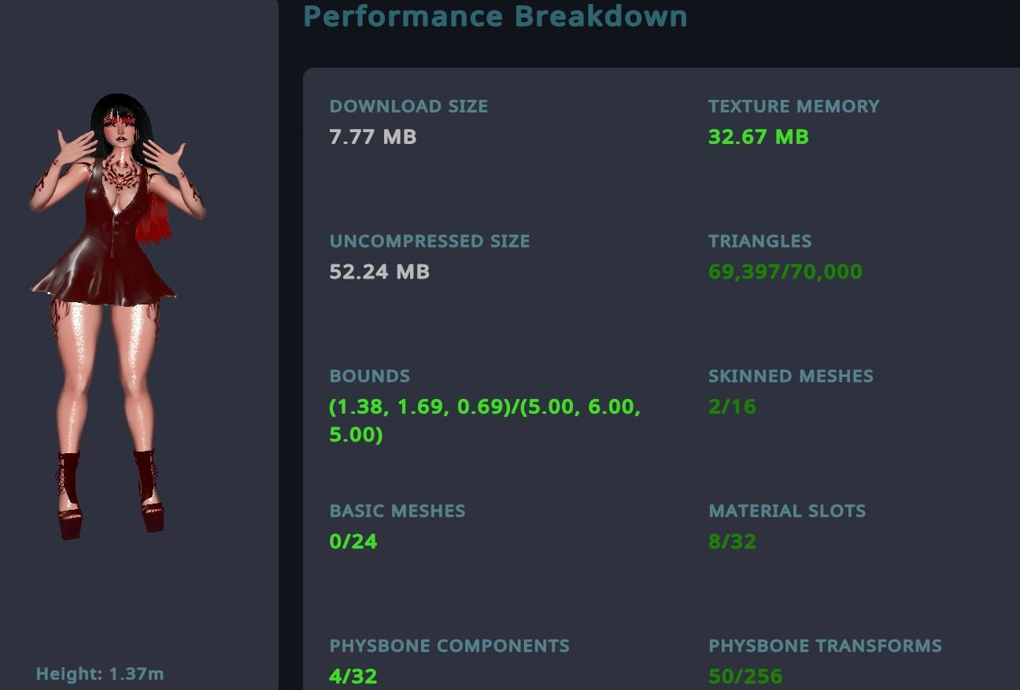
Task: Select the 50/256 physbone transforms value
Action: [745, 676]
